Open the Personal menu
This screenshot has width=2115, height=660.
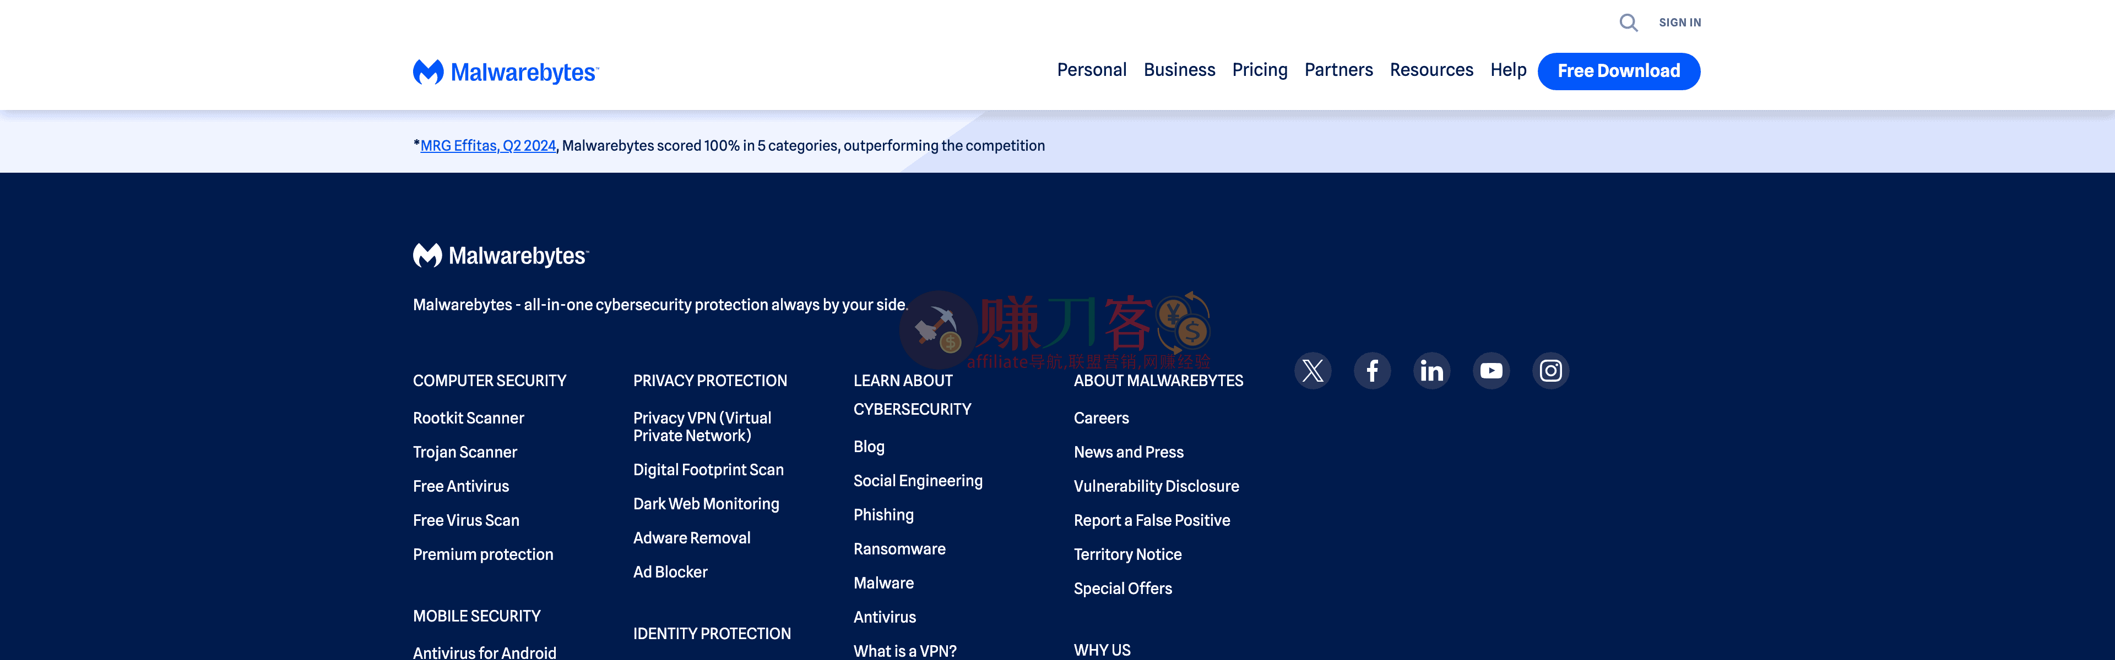tap(1092, 70)
